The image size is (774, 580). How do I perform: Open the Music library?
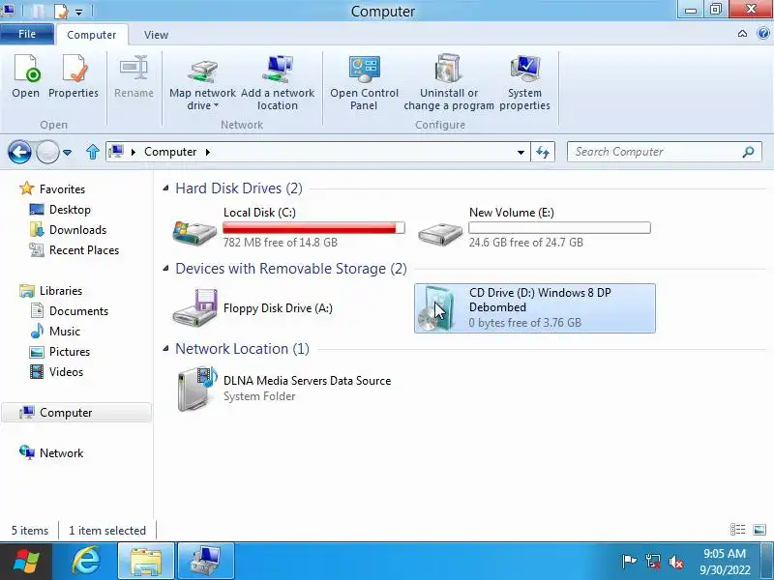click(x=64, y=331)
